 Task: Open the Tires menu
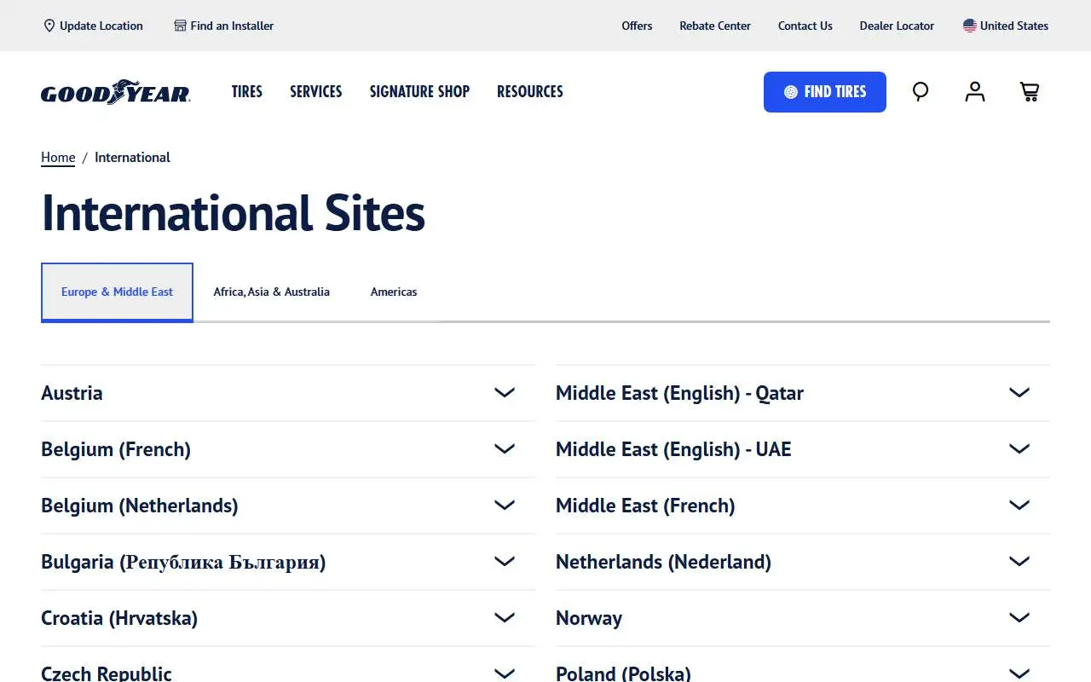(x=247, y=91)
